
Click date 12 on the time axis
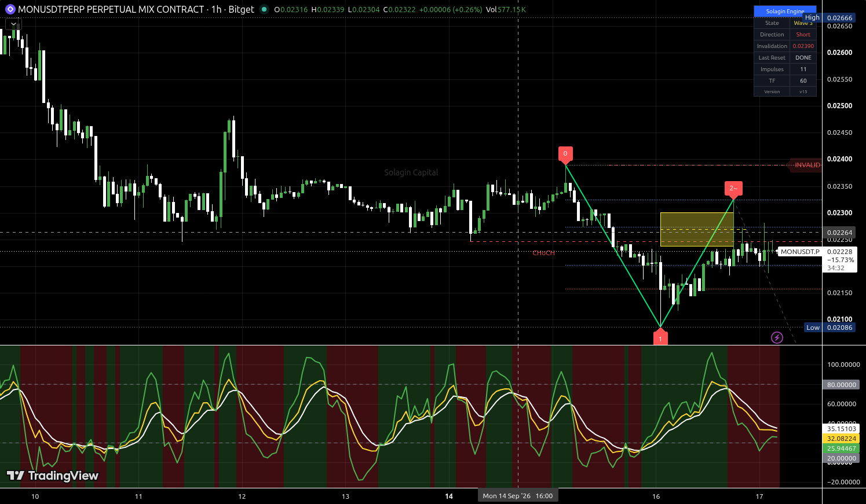[242, 496]
